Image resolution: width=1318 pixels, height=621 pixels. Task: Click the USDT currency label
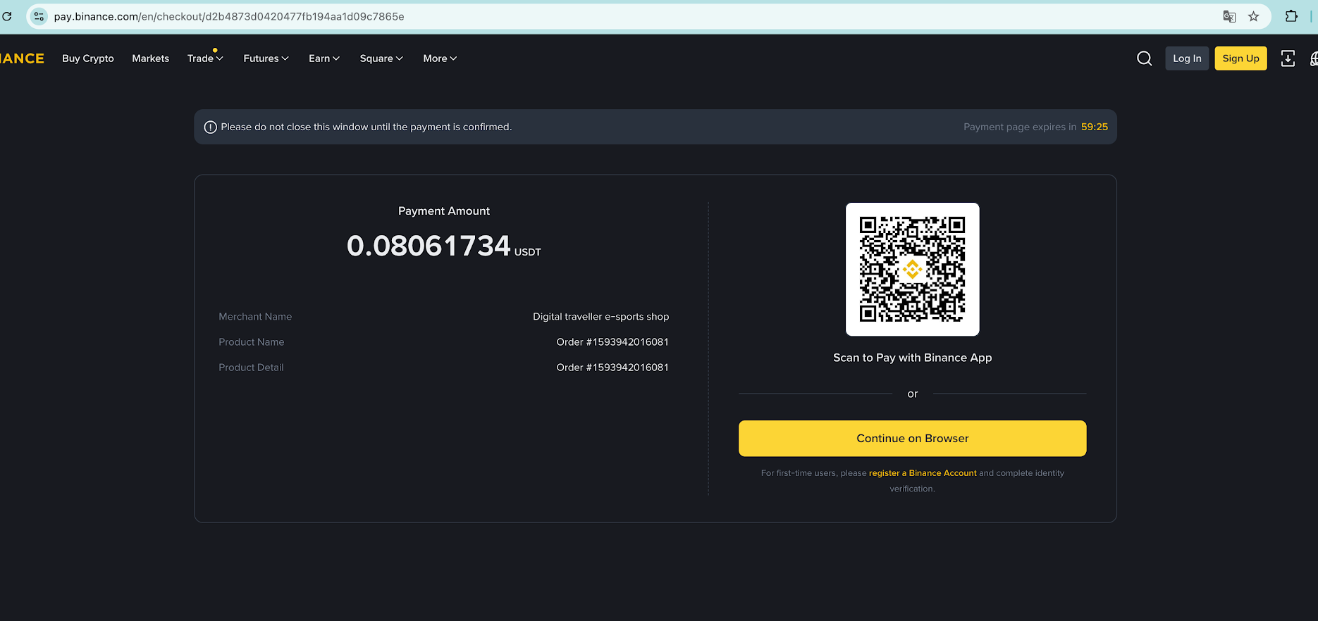(528, 252)
